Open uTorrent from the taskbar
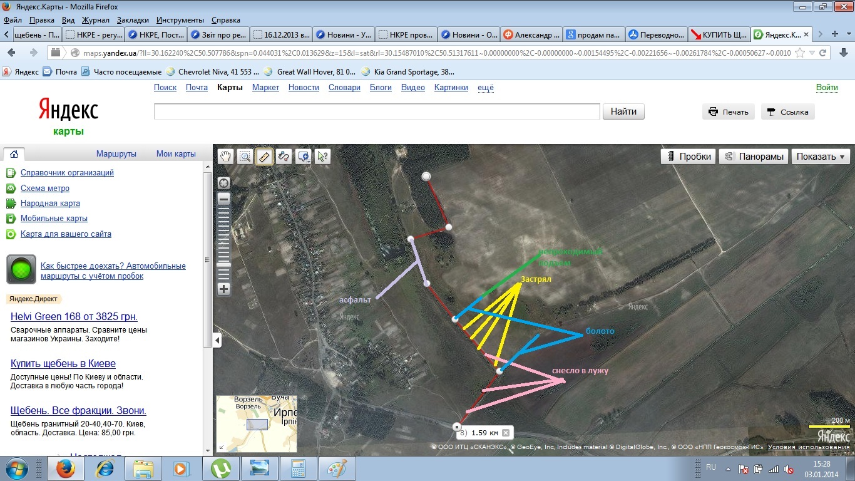The width and height of the screenshot is (855, 481). (220, 468)
